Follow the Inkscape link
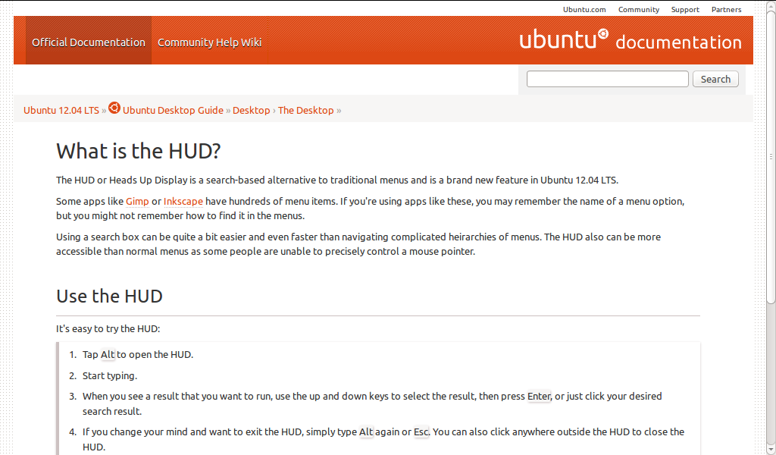 pyautogui.click(x=183, y=202)
